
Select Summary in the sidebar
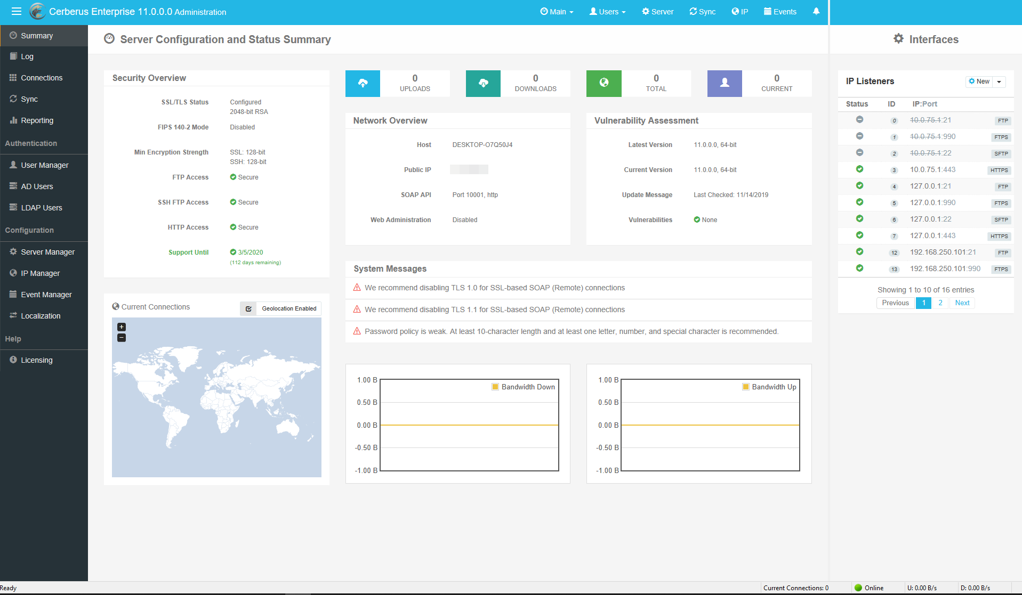pos(44,36)
